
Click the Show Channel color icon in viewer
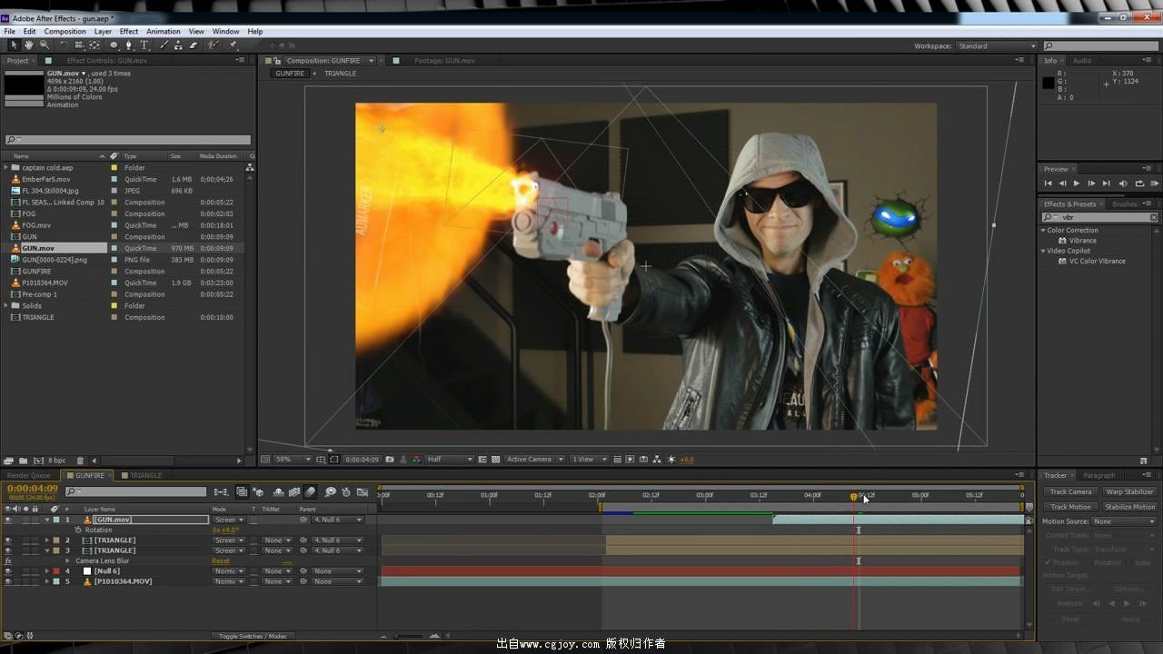(417, 460)
